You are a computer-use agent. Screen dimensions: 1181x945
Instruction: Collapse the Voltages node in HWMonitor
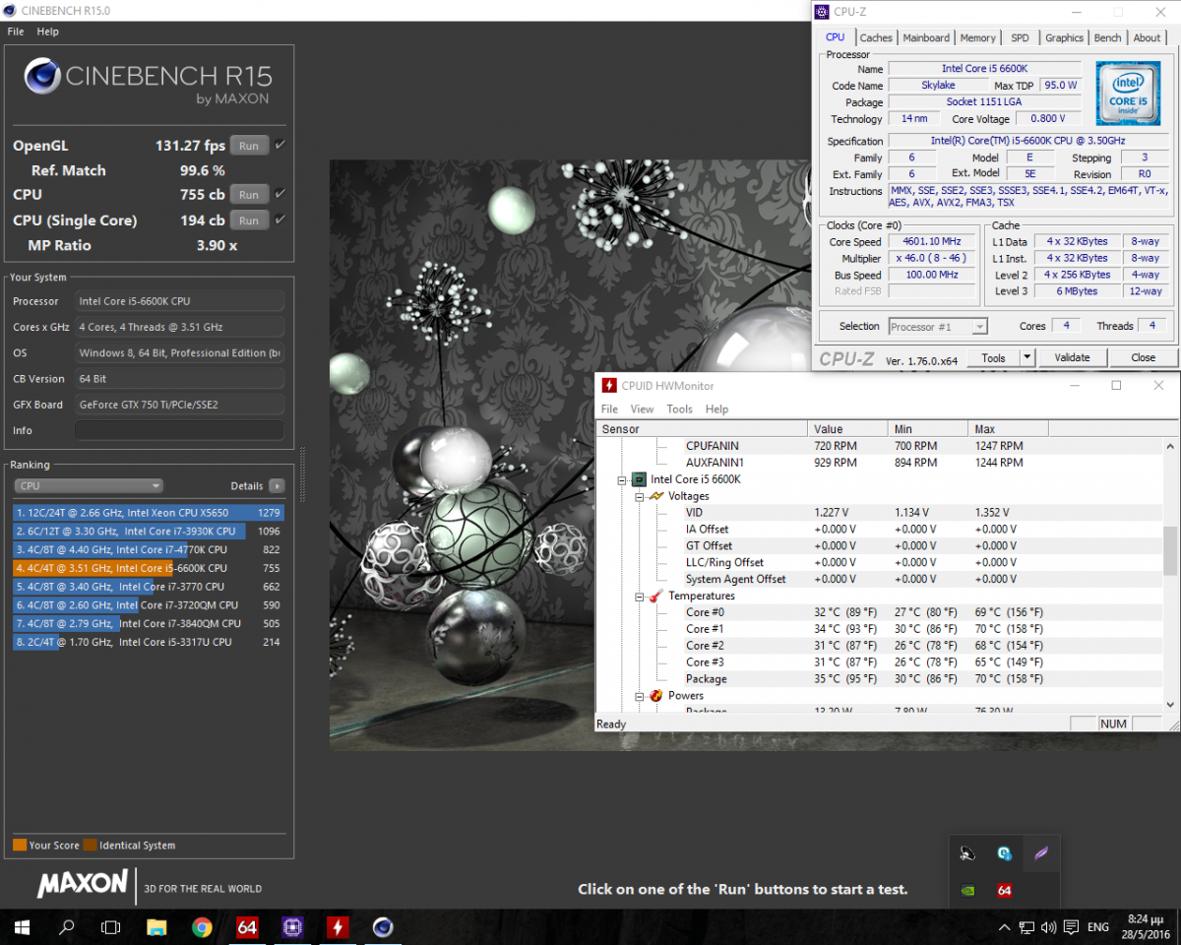tap(640, 496)
